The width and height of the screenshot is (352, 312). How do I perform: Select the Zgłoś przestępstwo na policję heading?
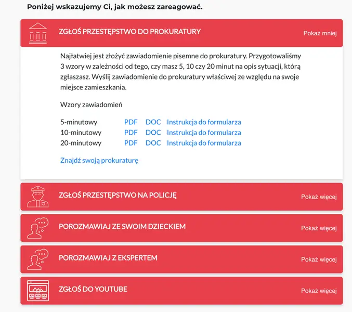pyautogui.click(x=118, y=195)
